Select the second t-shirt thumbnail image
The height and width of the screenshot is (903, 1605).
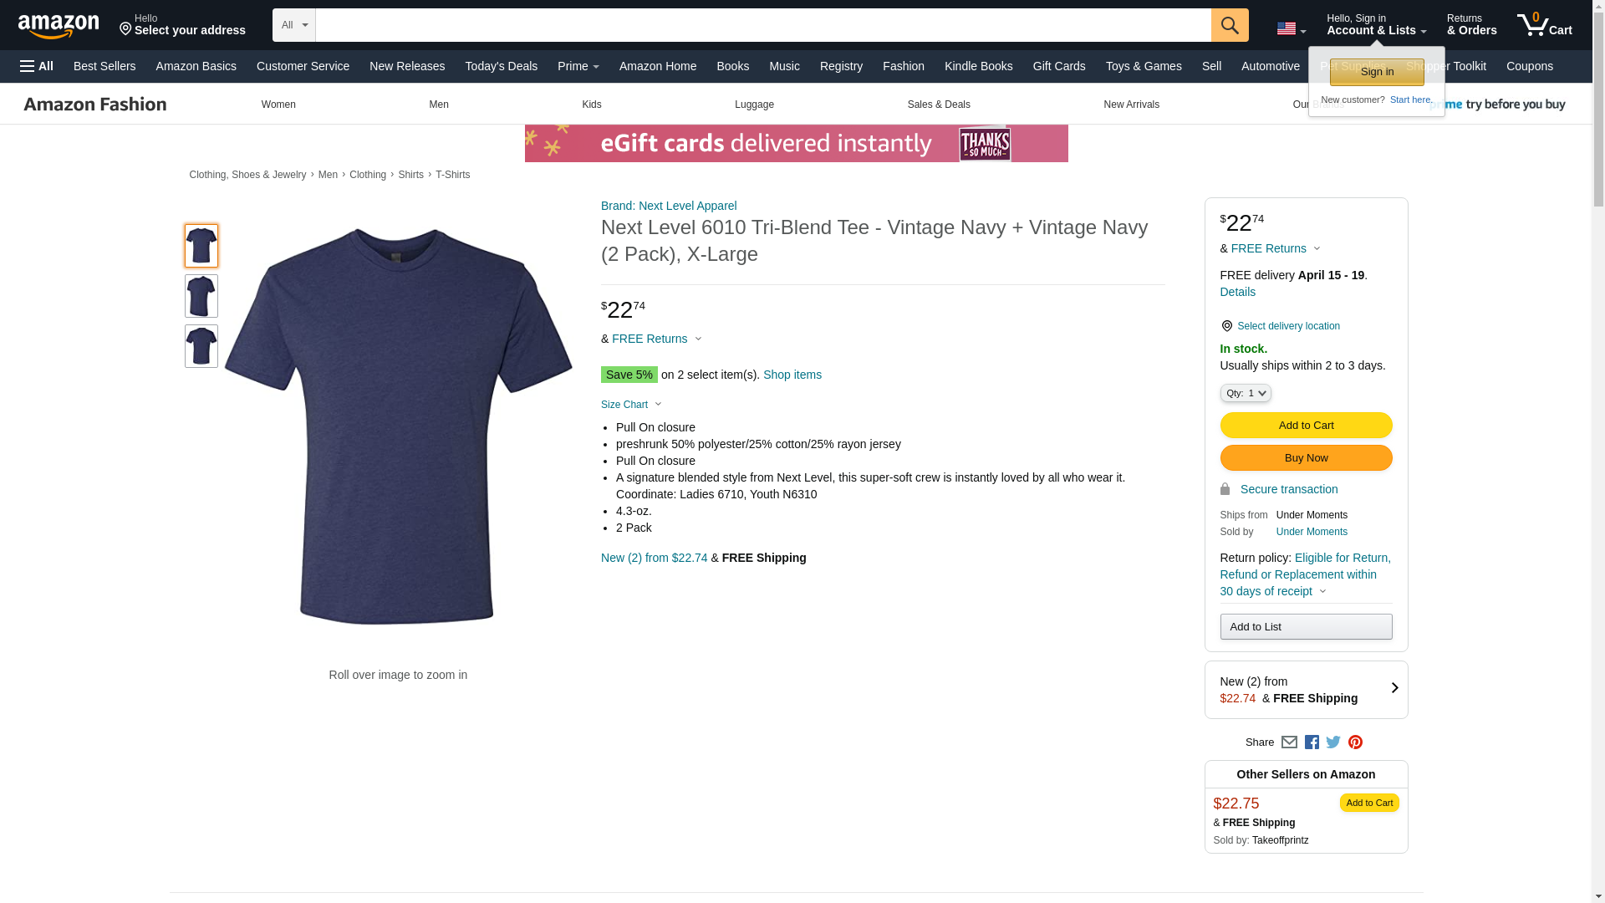[201, 296]
